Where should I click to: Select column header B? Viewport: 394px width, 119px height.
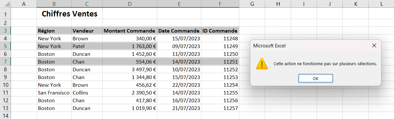pos(54,4)
